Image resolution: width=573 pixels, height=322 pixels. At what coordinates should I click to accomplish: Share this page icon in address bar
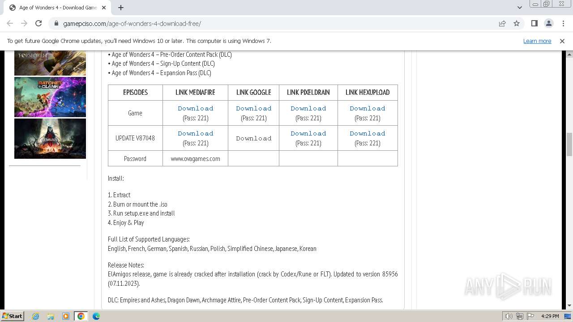[x=502, y=23]
